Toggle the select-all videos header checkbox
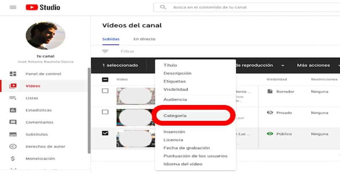340x173 pixels. pyautogui.click(x=105, y=80)
